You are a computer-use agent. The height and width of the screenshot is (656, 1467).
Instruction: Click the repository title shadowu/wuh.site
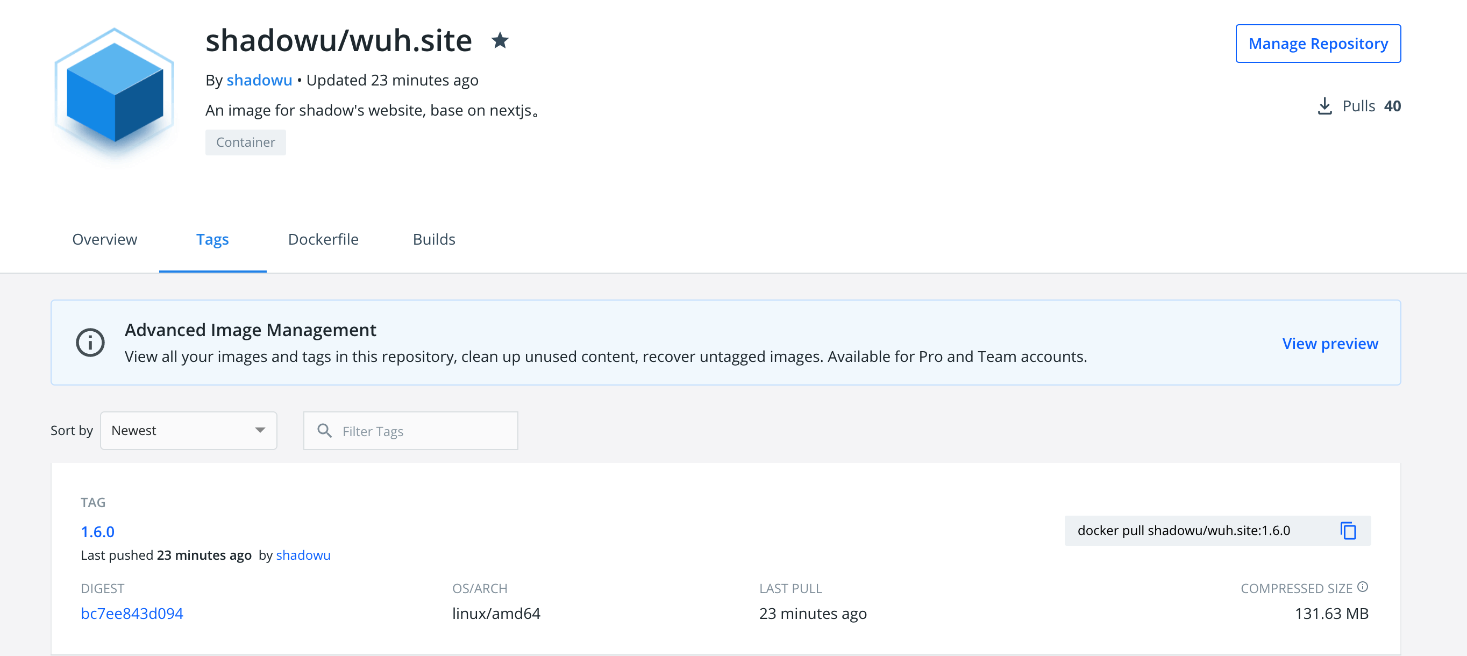[338, 40]
